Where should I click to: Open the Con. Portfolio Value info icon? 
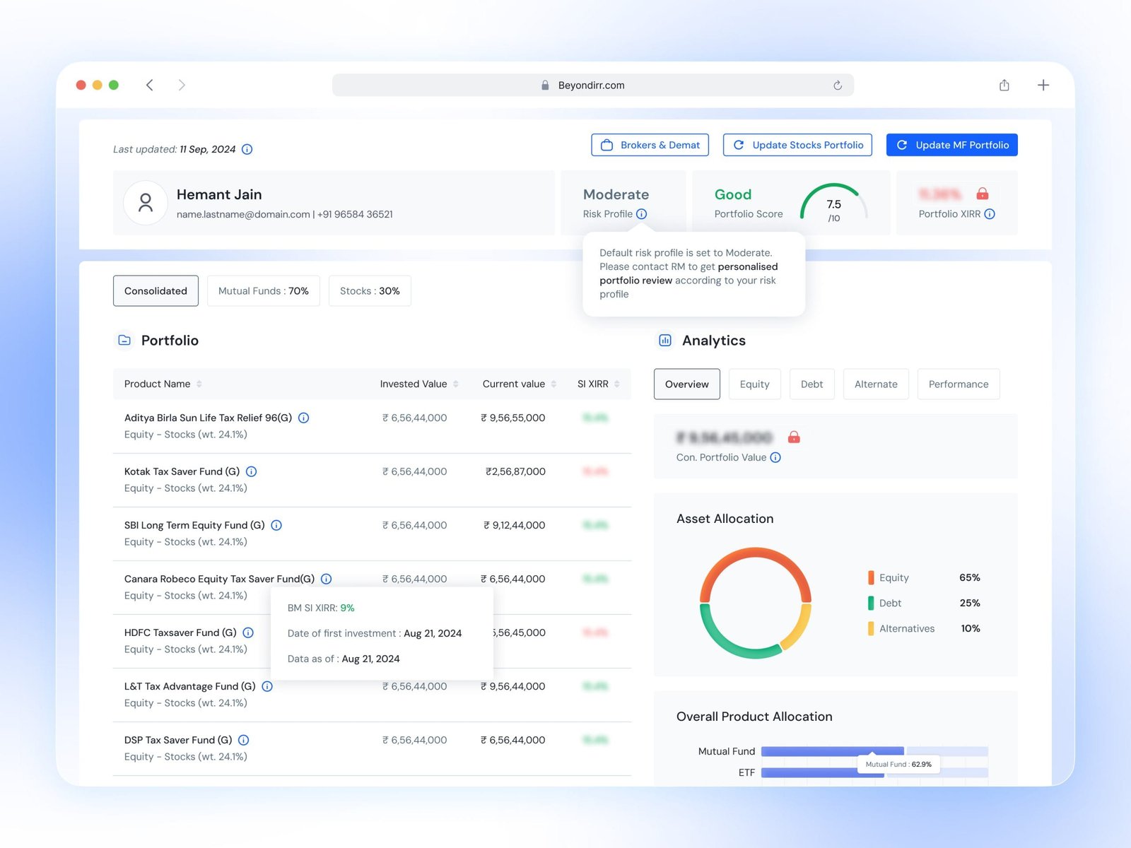tap(775, 457)
